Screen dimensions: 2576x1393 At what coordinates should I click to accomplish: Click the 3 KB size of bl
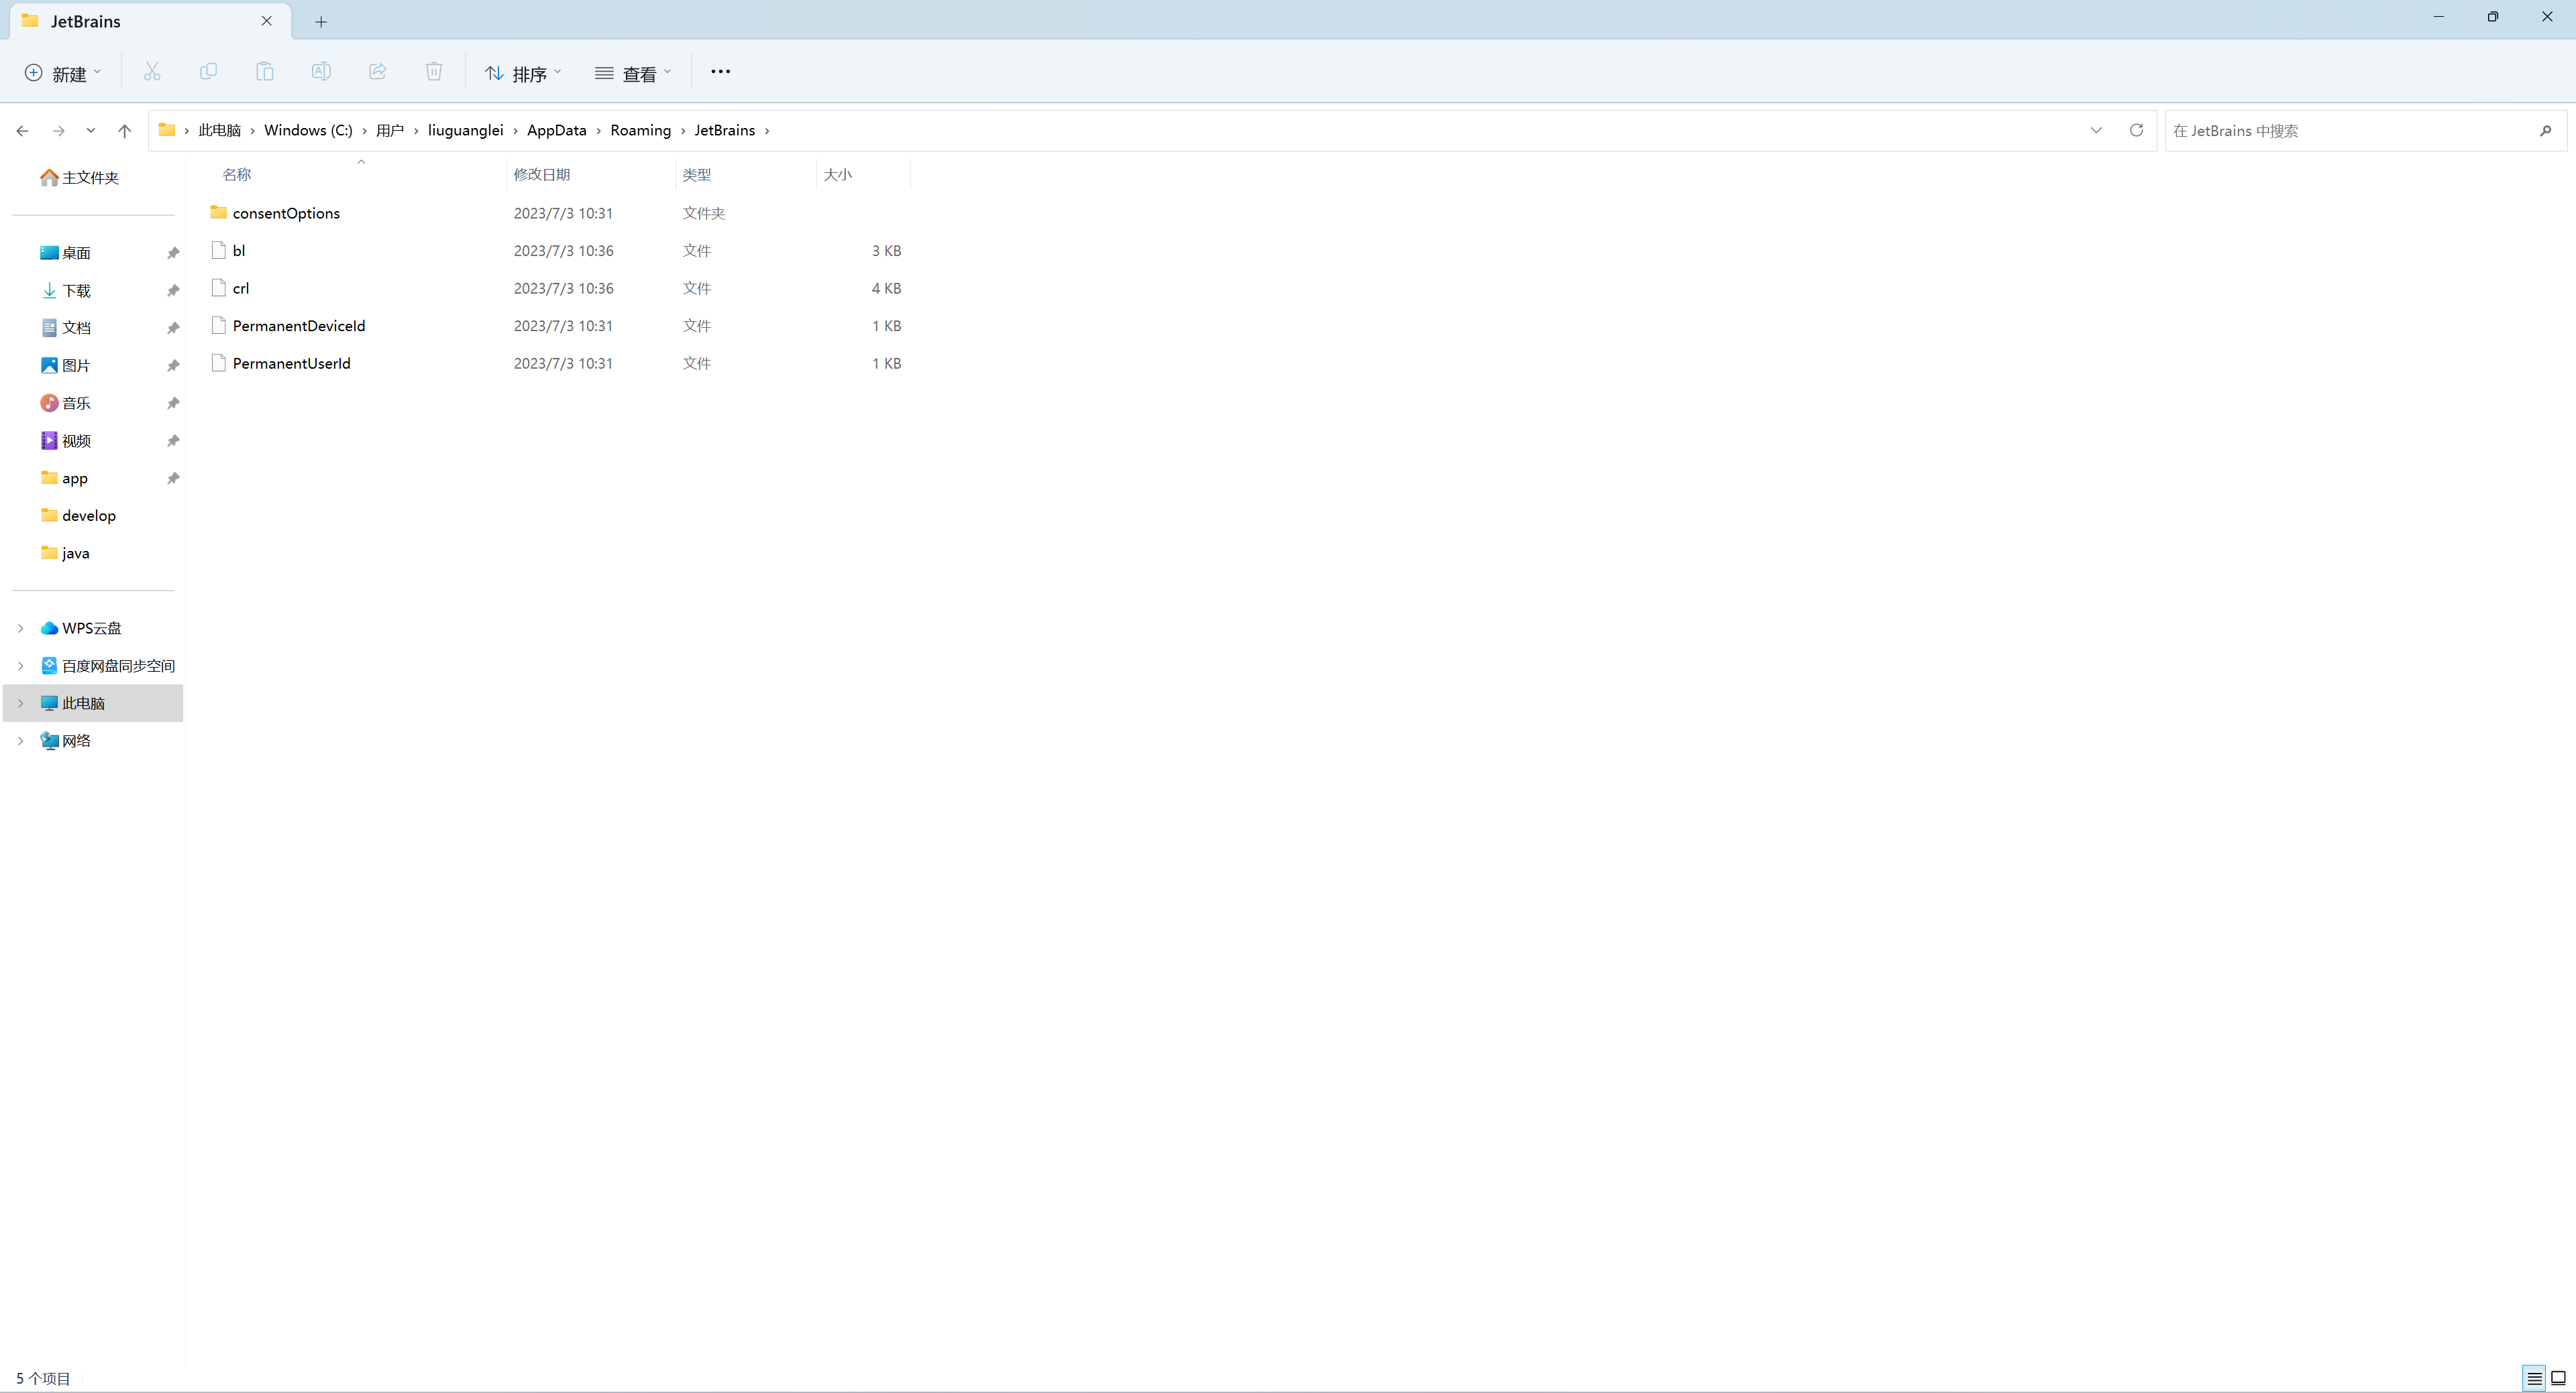[886, 250]
